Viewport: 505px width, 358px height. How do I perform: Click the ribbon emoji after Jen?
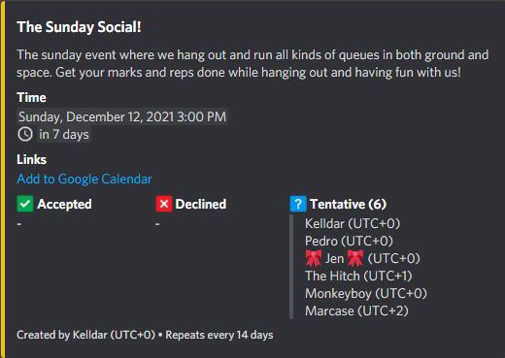pyautogui.click(x=355, y=258)
